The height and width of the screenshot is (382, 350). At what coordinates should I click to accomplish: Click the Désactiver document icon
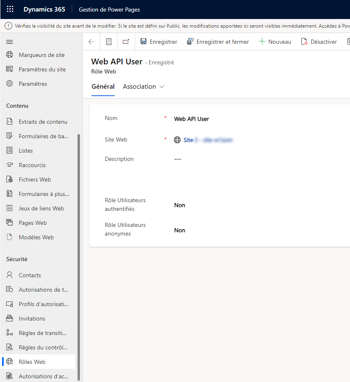pos(304,41)
